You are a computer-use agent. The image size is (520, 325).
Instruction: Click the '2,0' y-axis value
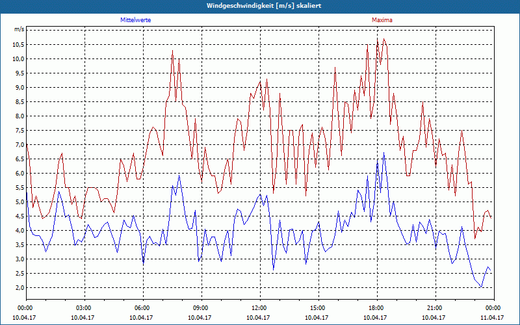coord(19,287)
